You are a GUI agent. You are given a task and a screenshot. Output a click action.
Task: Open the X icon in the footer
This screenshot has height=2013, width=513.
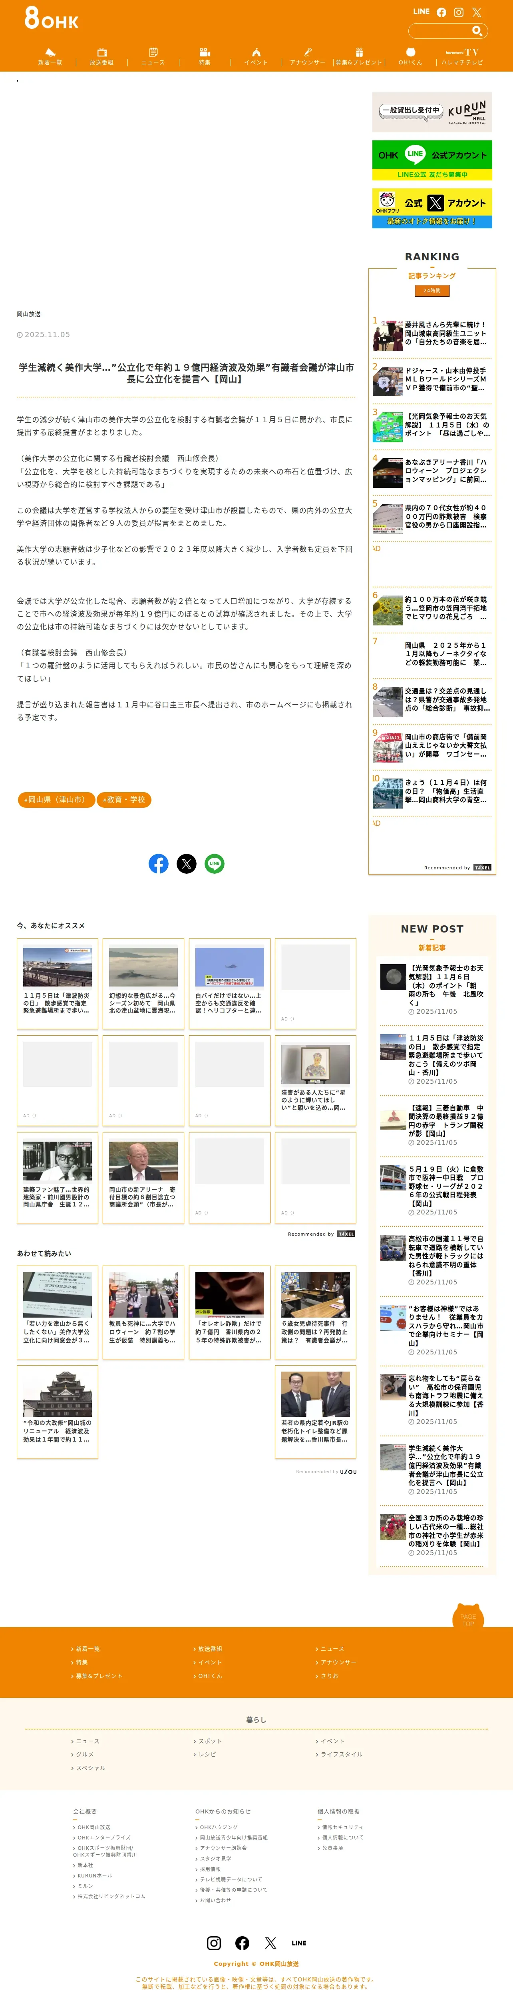pos(270,1943)
